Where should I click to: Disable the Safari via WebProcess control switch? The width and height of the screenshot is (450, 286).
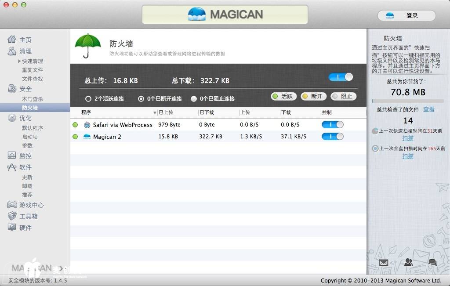click(x=332, y=125)
